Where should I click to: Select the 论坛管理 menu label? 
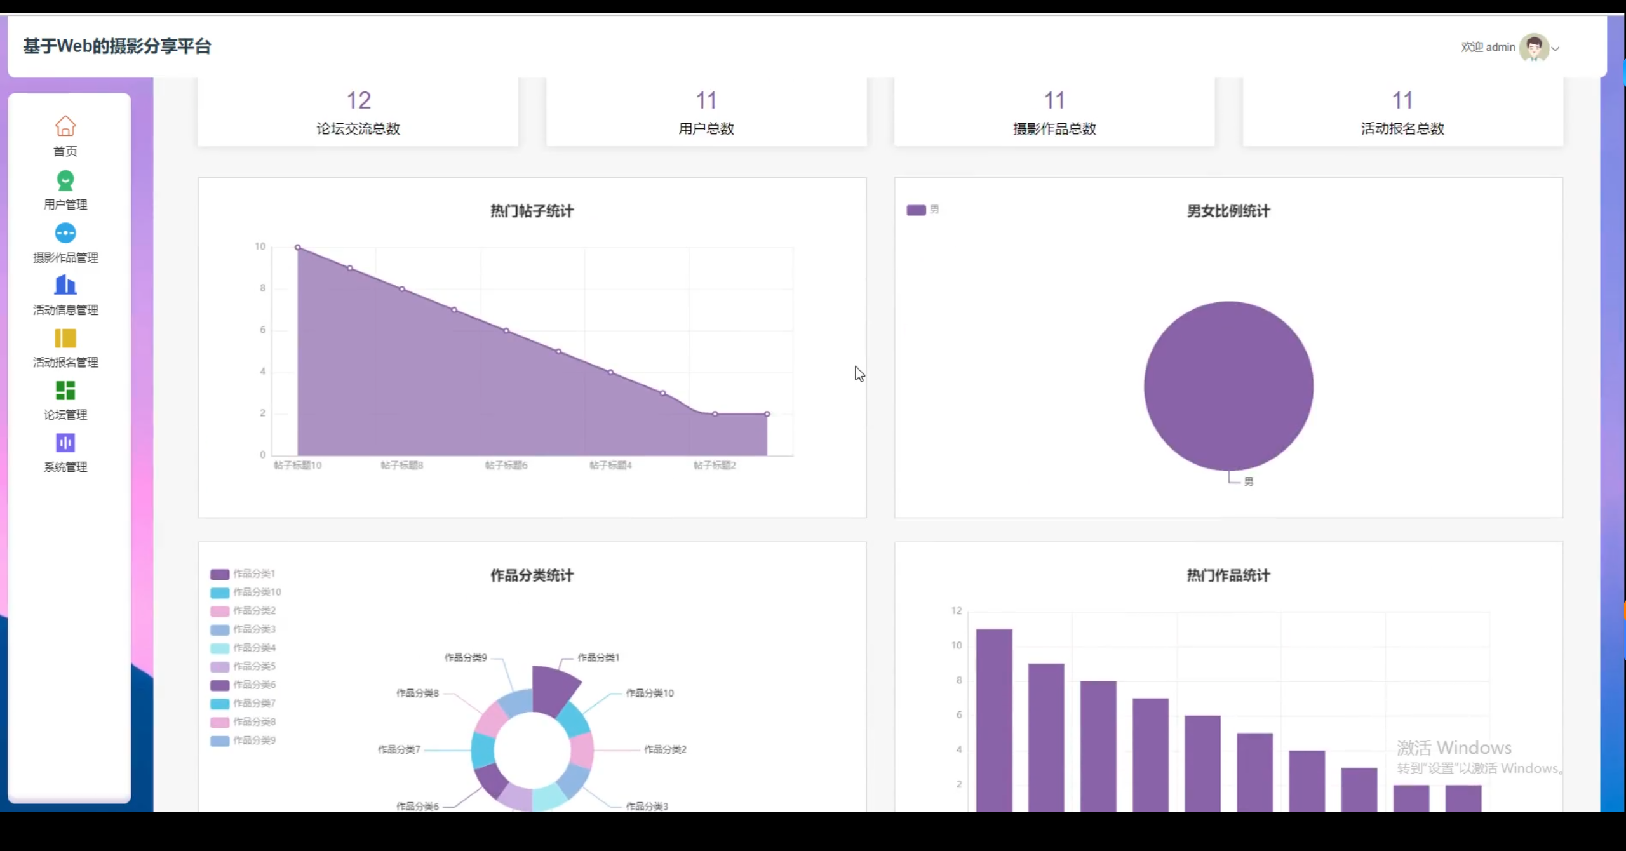65,415
